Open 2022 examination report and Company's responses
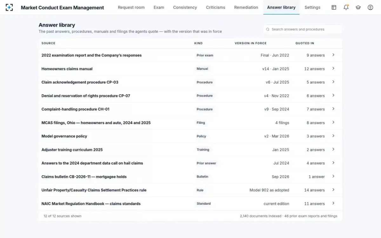 [91, 55]
